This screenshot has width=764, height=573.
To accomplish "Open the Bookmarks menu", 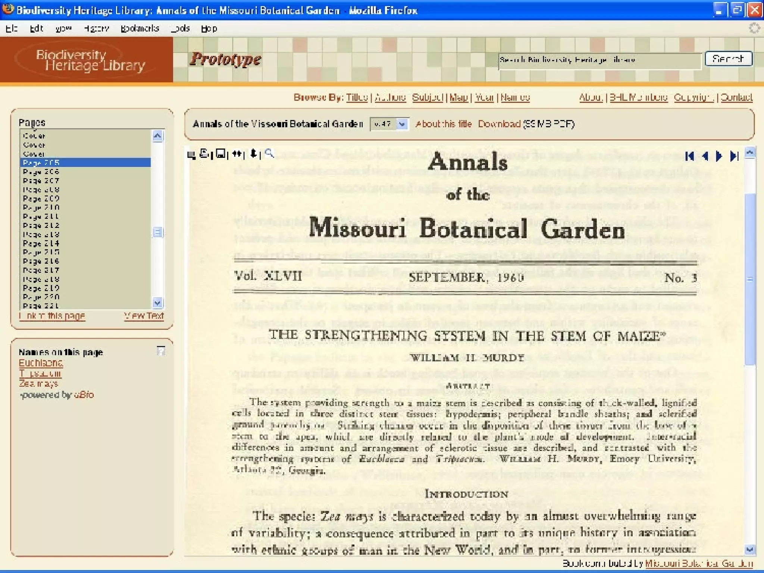I will pyautogui.click(x=140, y=29).
